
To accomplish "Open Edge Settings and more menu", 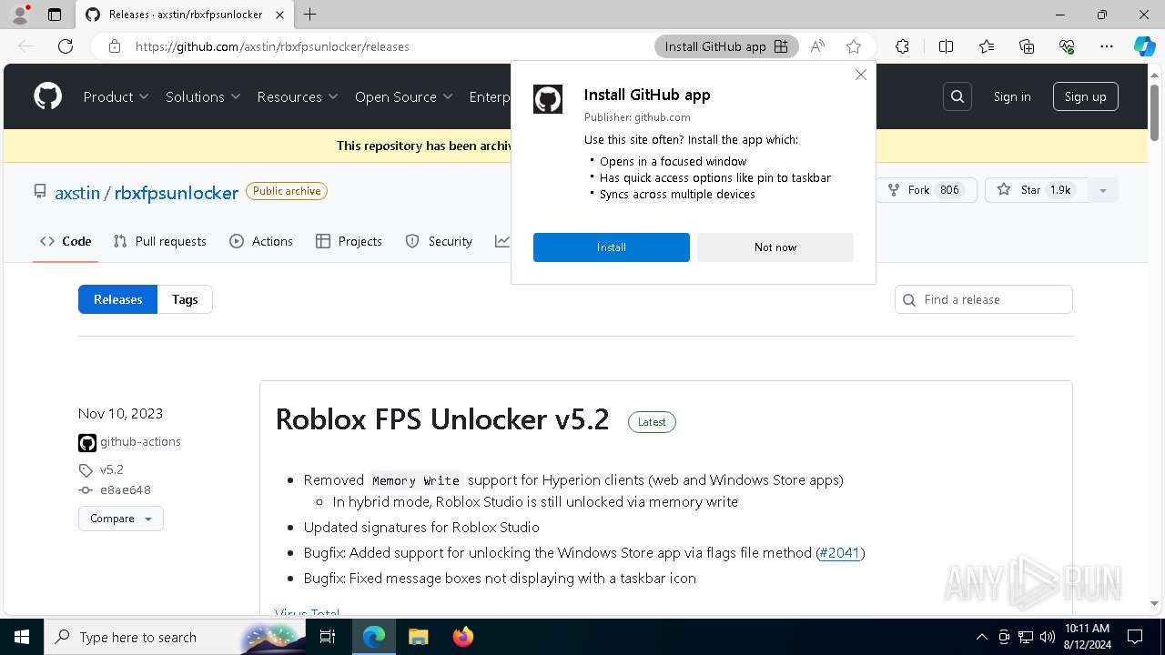I will point(1107,46).
